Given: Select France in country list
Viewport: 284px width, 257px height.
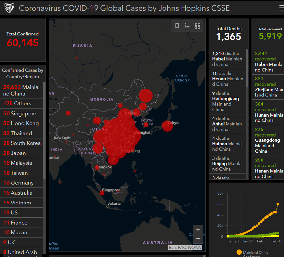Looking at the screenshot, I should click(22, 223).
